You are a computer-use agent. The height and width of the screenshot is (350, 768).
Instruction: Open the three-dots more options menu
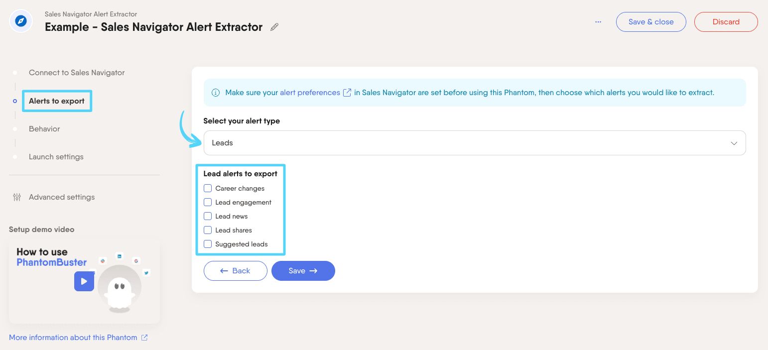[598, 22]
